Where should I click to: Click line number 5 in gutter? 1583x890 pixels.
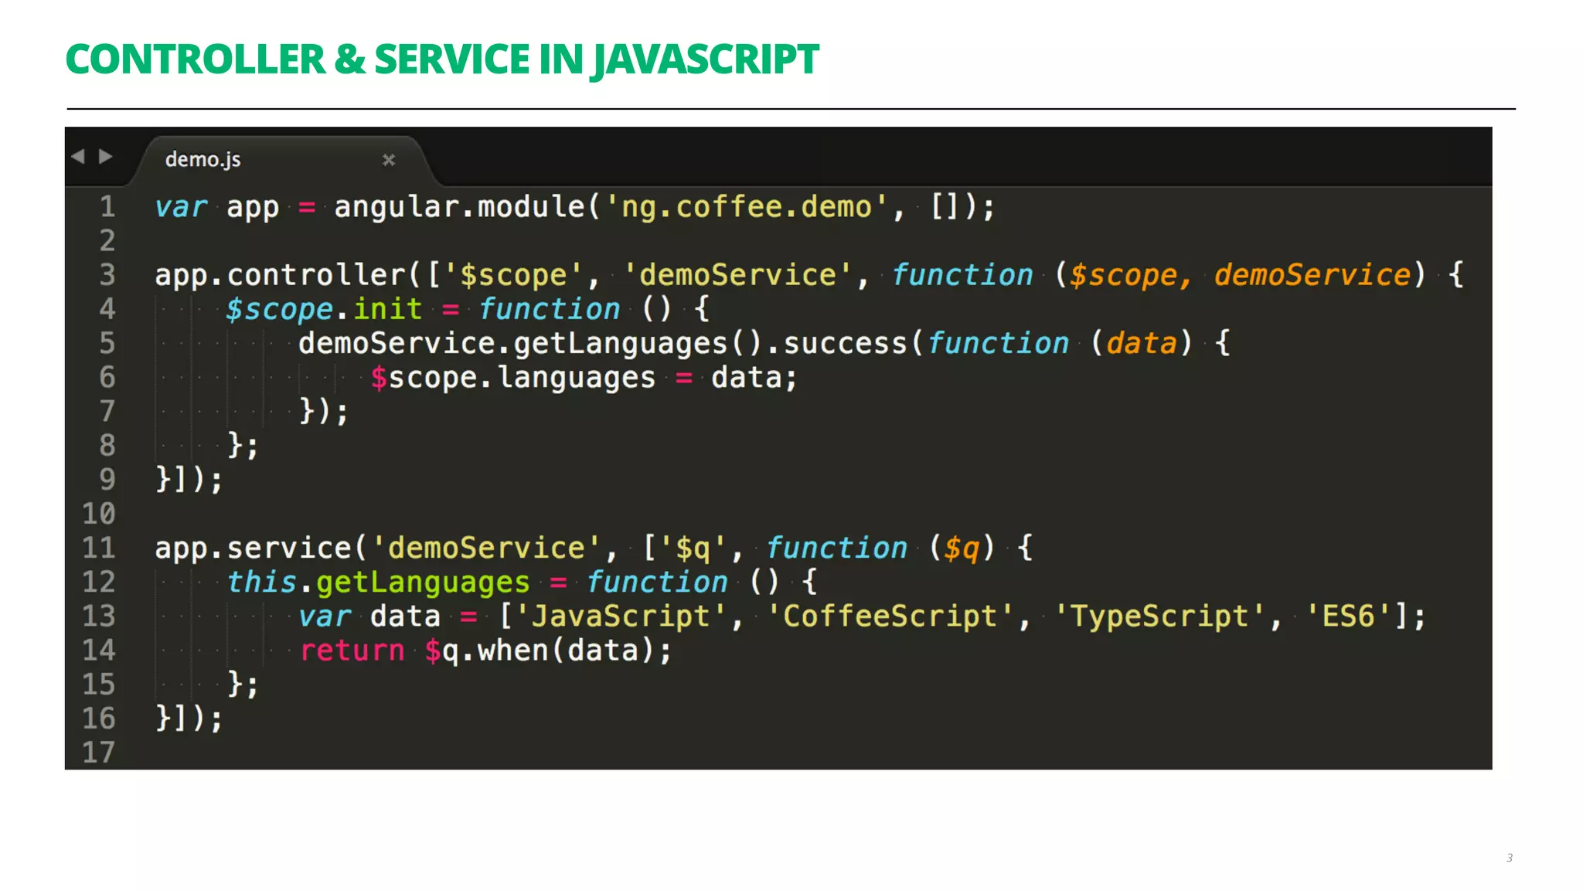[107, 343]
